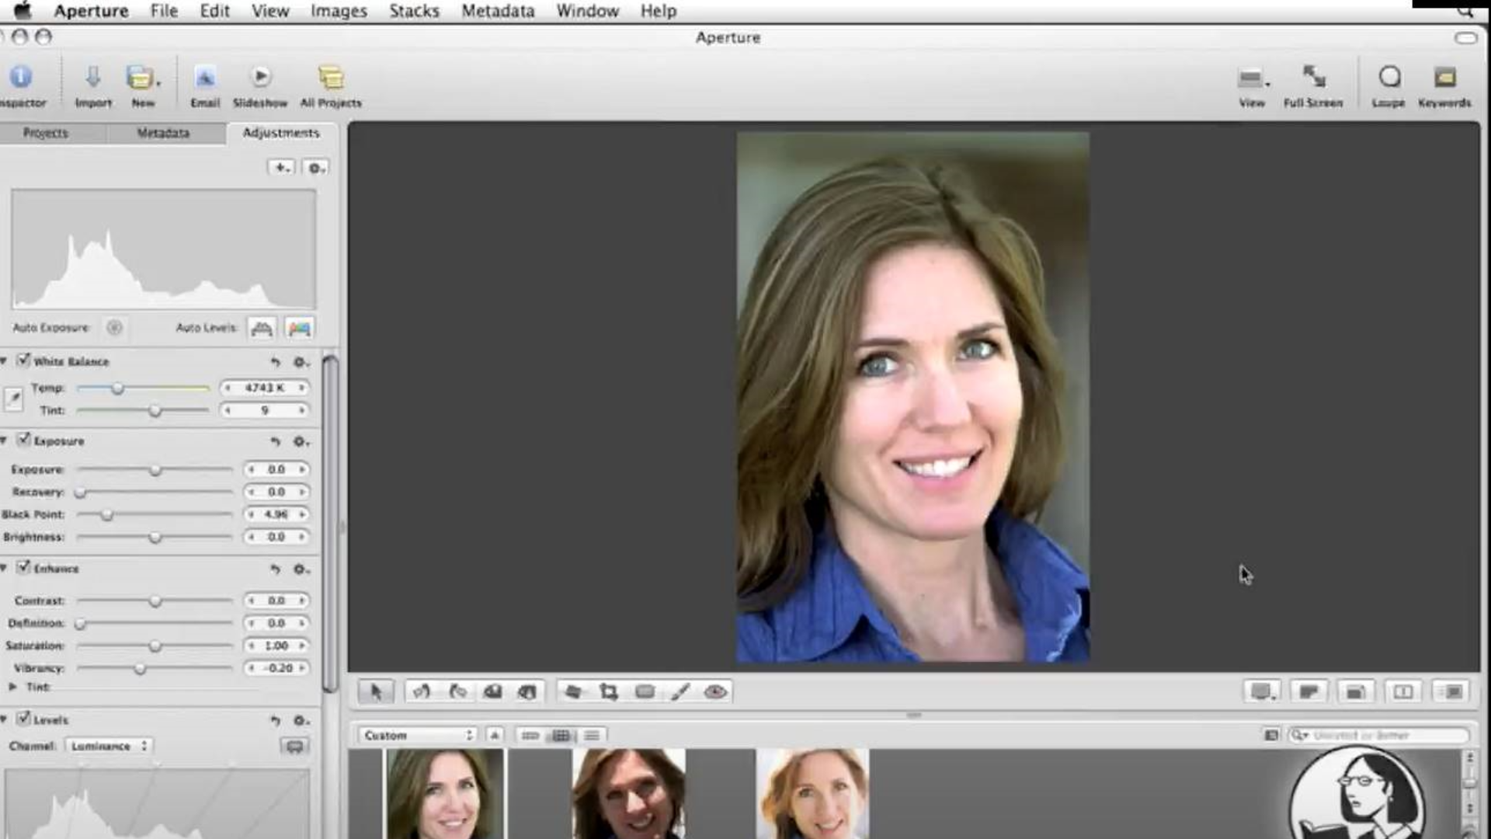This screenshot has height=839, width=1491.
Task: Uncheck the Enhance adjustment checkbox
Action: tap(23, 567)
